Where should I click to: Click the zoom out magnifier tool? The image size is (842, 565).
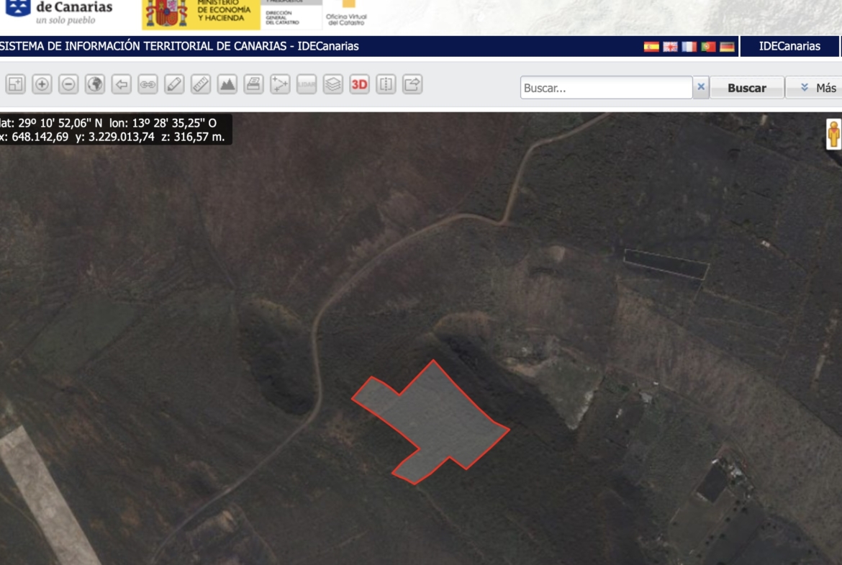point(68,84)
